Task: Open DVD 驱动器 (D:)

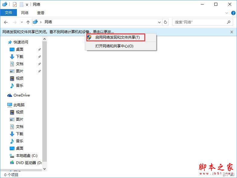Action: [x=29, y=163]
